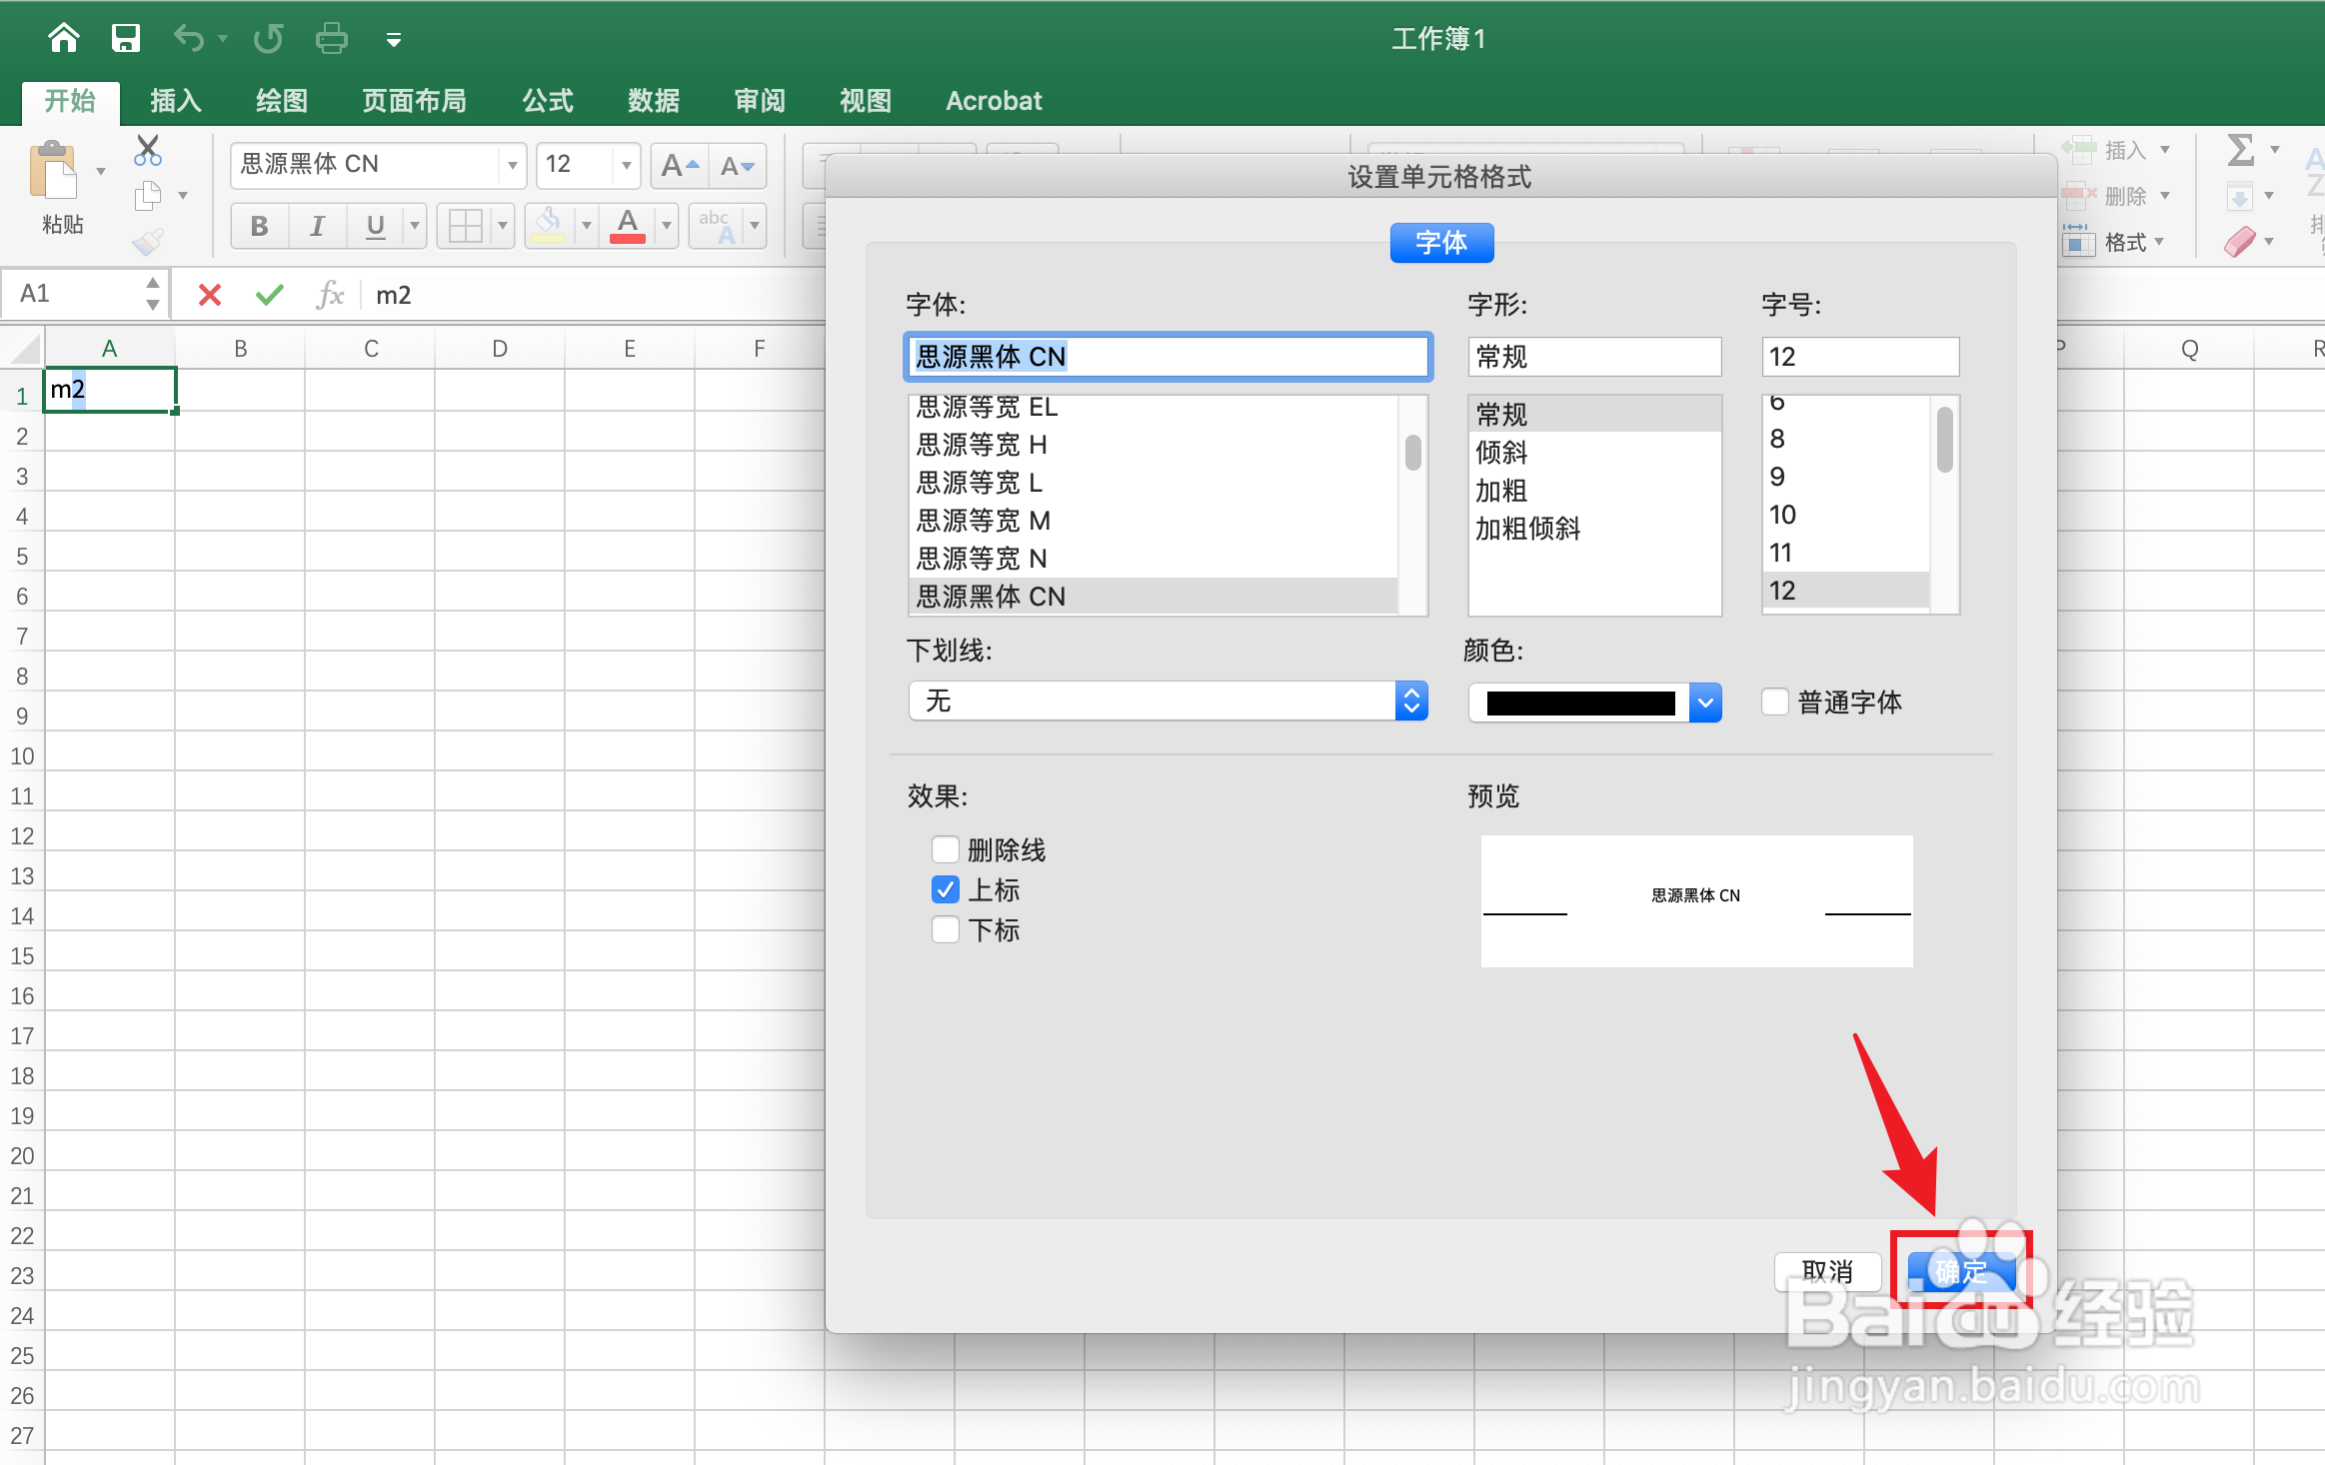This screenshot has height=1465, width=2325.
Task: Open quick access toolbar customize arrow
Action: tap(394, 40)
